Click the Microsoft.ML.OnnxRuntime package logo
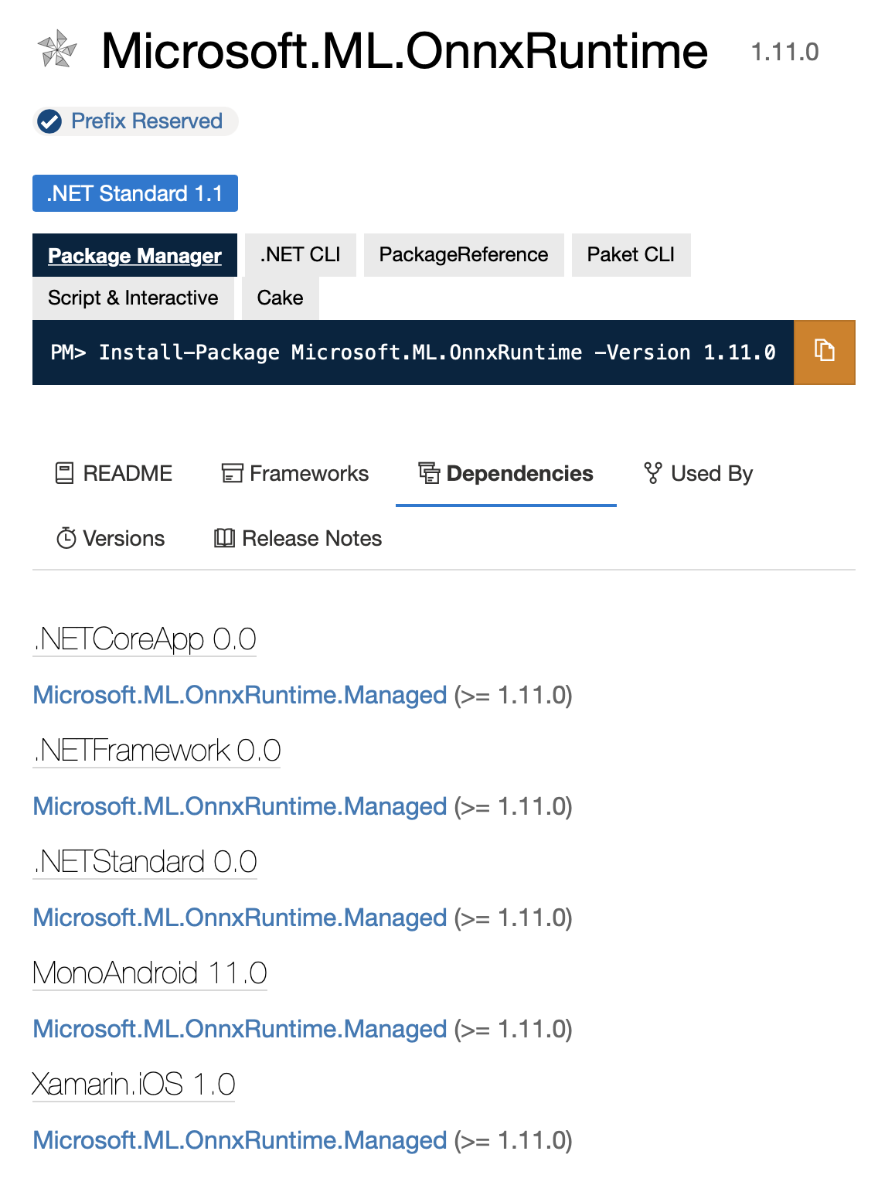Viewport: 878px width, 1192px height. pyautogui.click(x=56, y=51)
